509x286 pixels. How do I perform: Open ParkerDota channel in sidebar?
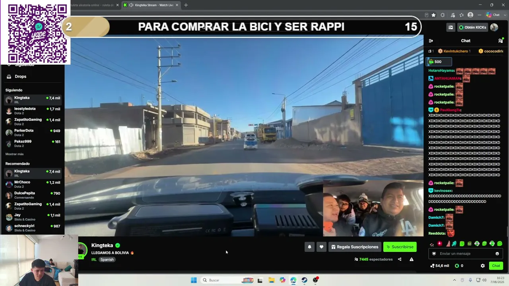click(32, 132)
